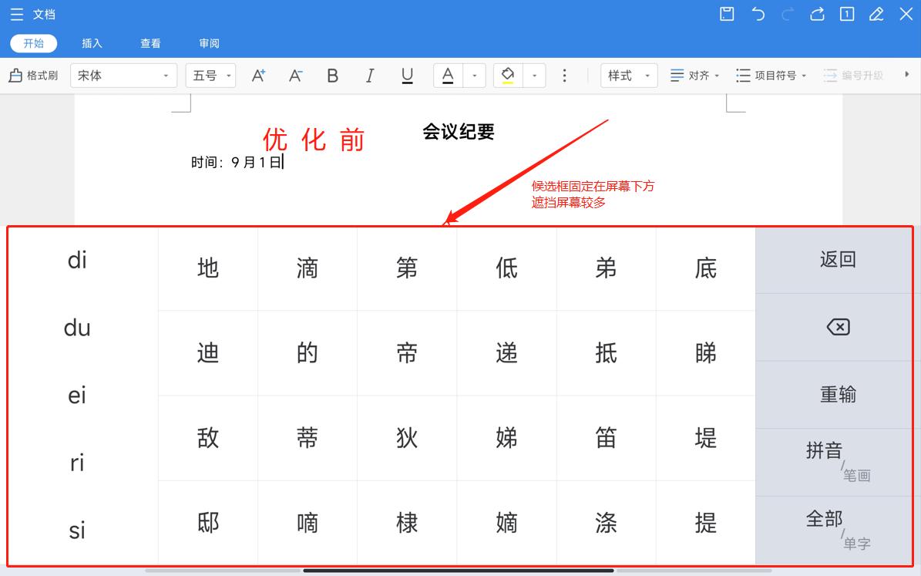
Task: Activate the pen annotation tool
Action: coord(876,14)
